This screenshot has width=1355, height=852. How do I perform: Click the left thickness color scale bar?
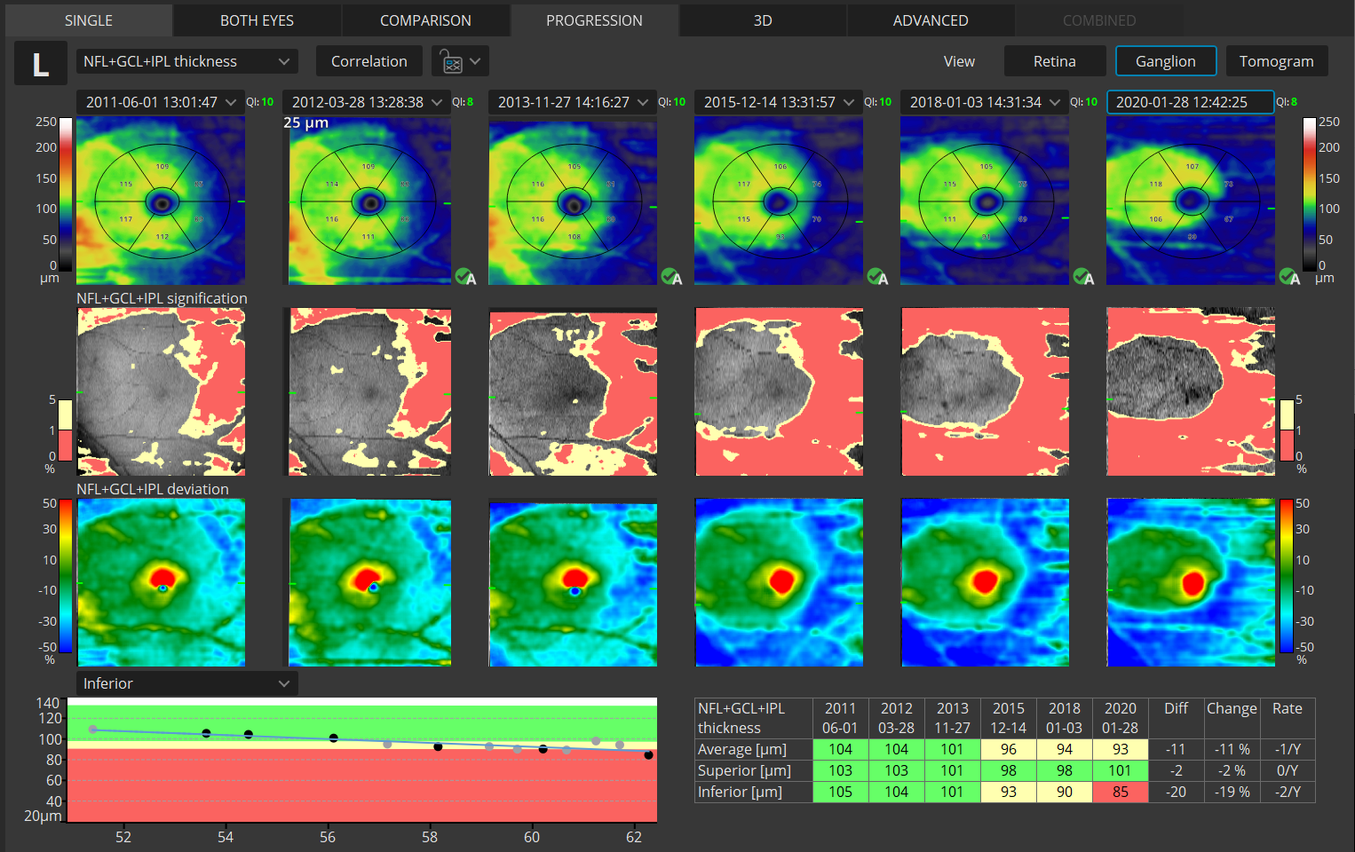pos(67,193)
